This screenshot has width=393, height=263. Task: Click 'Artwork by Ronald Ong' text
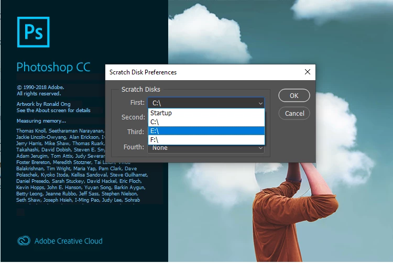pos(43,104)
